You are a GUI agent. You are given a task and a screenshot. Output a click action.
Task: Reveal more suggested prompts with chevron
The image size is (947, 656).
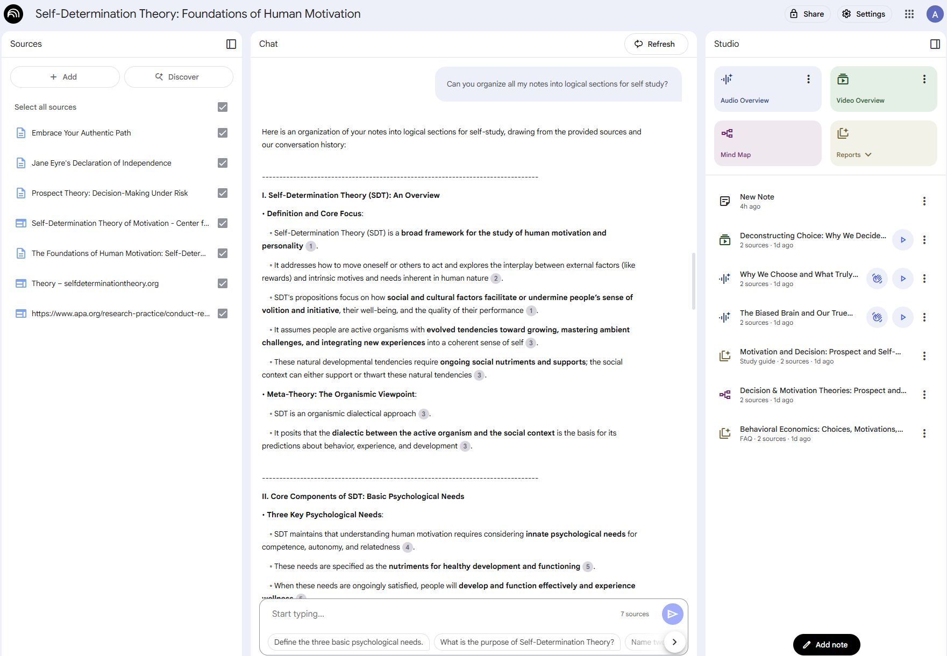tap(674, 641)
